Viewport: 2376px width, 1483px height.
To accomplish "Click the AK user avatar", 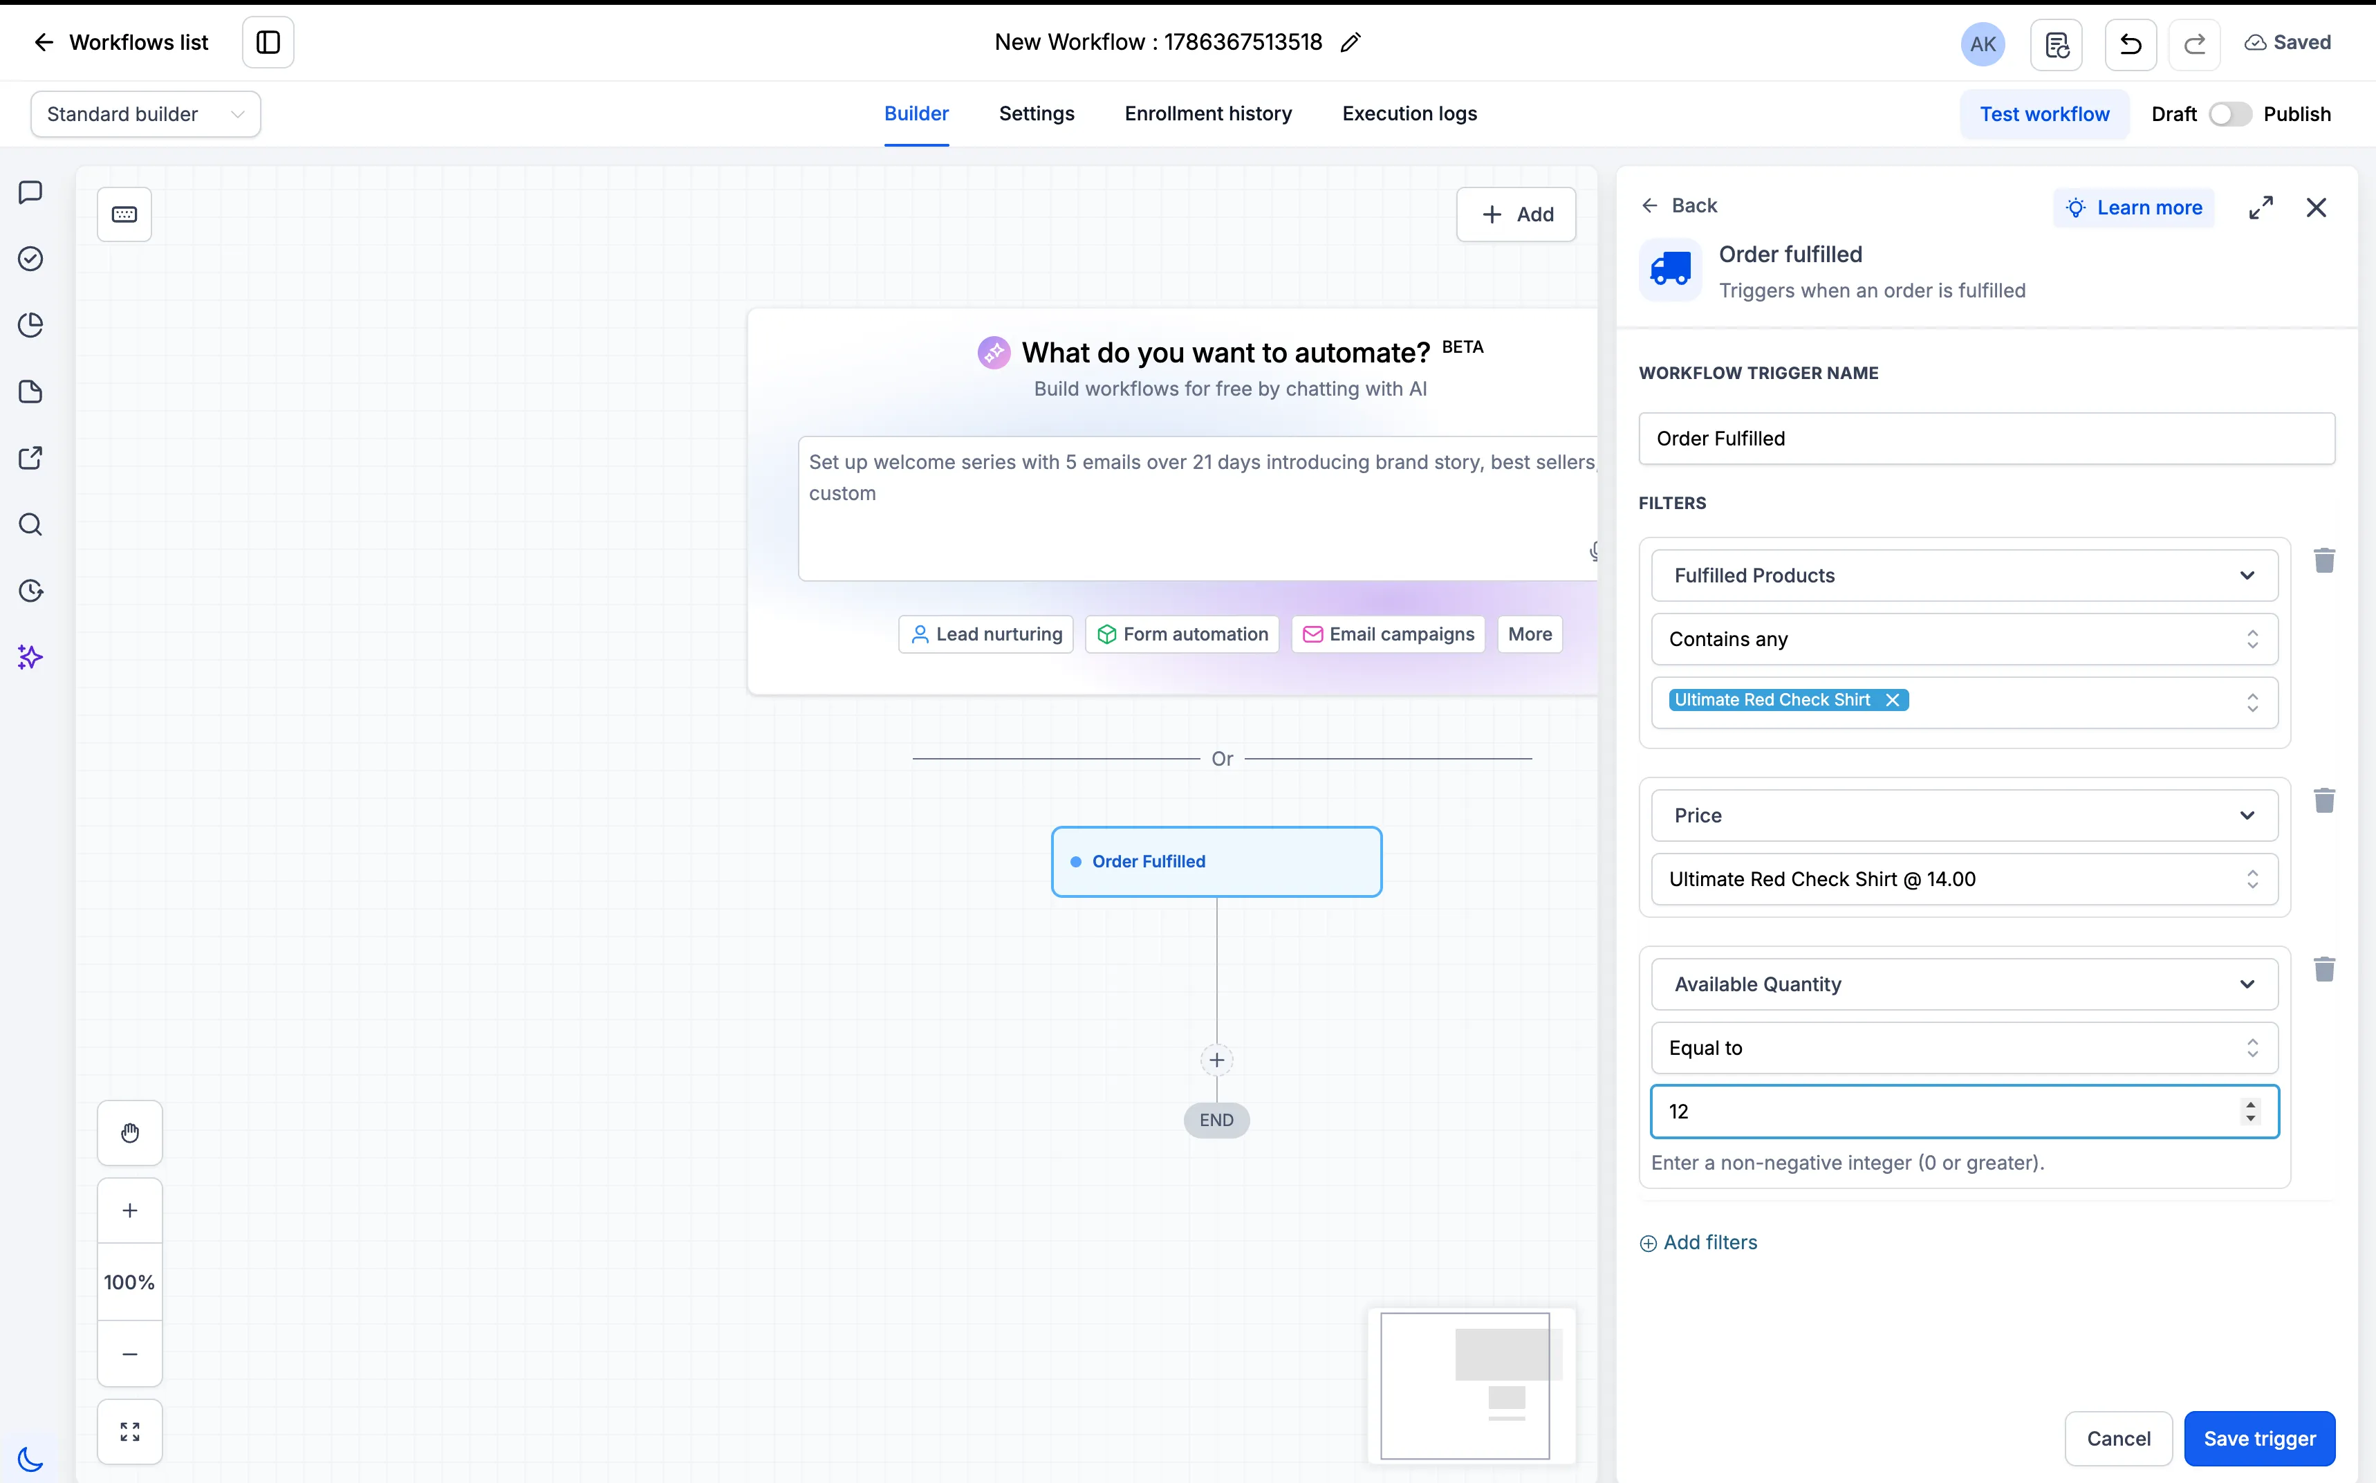I will [1982, 44].
